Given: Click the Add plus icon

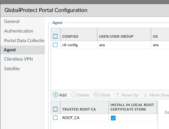Looking at the screenshot, I should pos(55,95).
